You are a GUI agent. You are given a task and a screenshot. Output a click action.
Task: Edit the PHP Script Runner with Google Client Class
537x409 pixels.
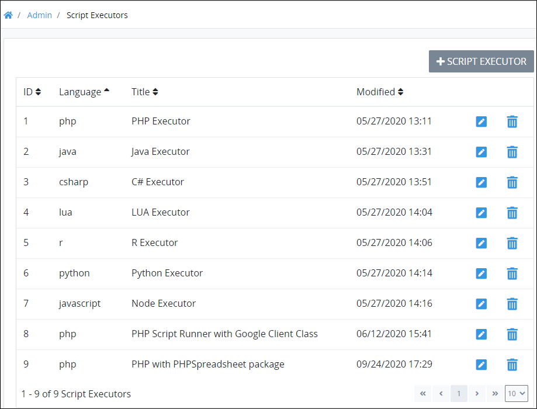(x=481, y=334)
